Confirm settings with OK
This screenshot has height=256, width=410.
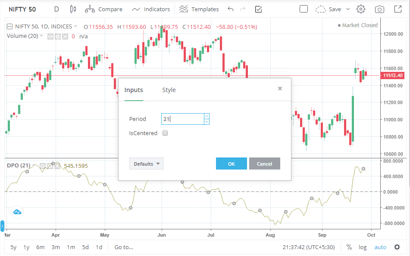(232, 163)
